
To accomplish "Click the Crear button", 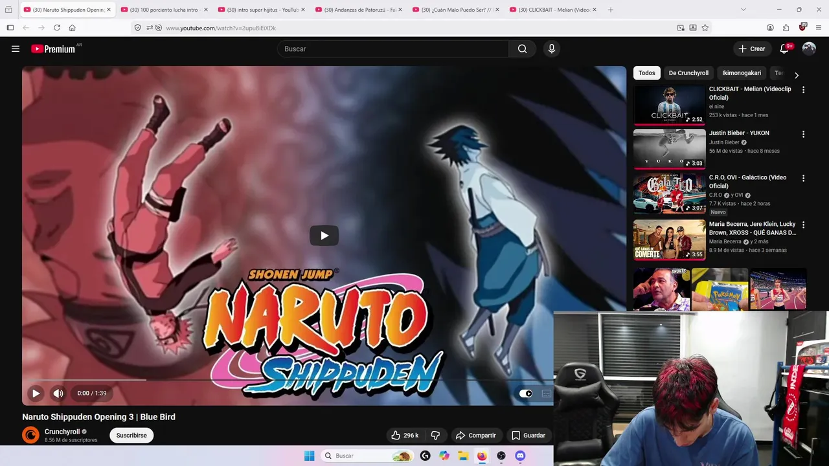I will [x=751, y=49].
